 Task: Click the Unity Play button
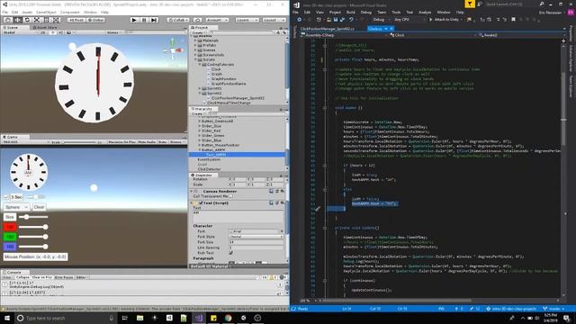coord(134,20)
